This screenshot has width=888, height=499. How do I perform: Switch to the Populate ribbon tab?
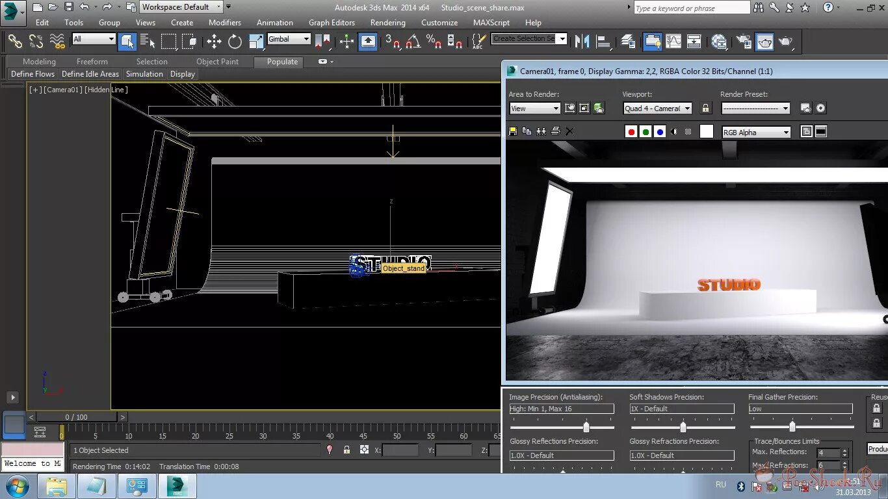280,62
